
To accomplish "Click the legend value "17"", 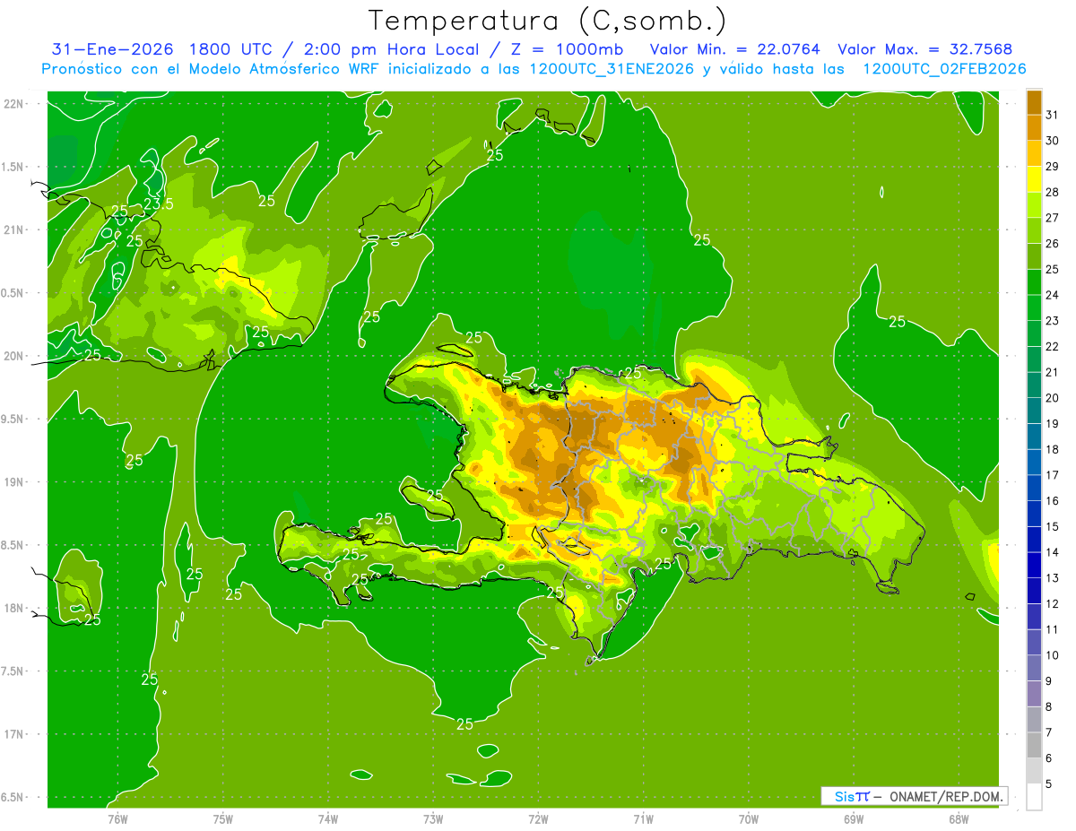I will 1052,475.
